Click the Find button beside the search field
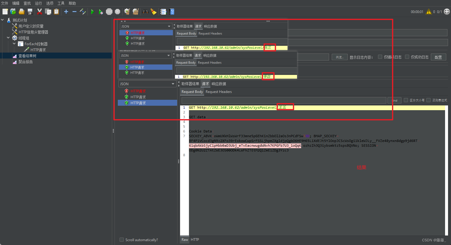This screenshot has height=245, width=451. coord(394,100)
